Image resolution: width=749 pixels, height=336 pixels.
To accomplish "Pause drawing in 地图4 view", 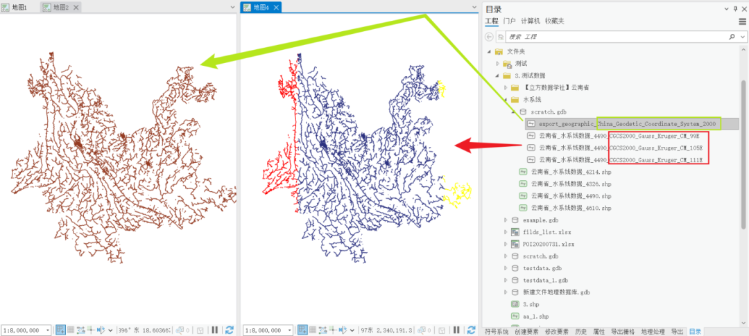I will click(456, 330).
